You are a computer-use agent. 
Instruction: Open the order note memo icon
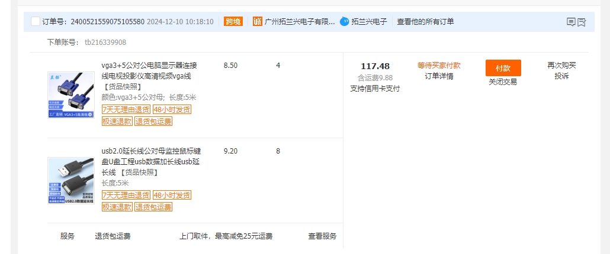(x=571, y=22)
